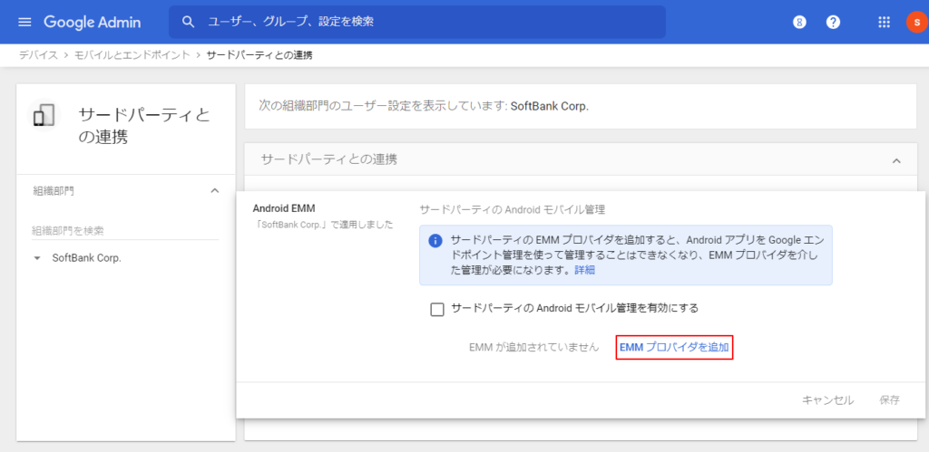929x452 pixels.
Task: Open the 詳細 link in notice
Action: tap(584, 270)
